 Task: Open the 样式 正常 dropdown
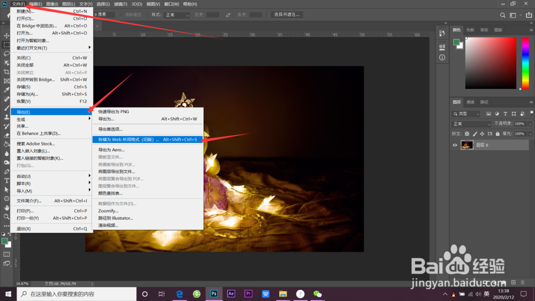coord(177,15)
